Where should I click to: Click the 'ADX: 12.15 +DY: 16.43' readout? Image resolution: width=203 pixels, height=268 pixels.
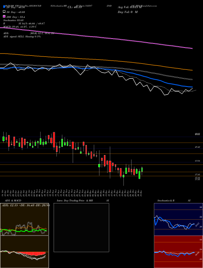coord(26,205)
